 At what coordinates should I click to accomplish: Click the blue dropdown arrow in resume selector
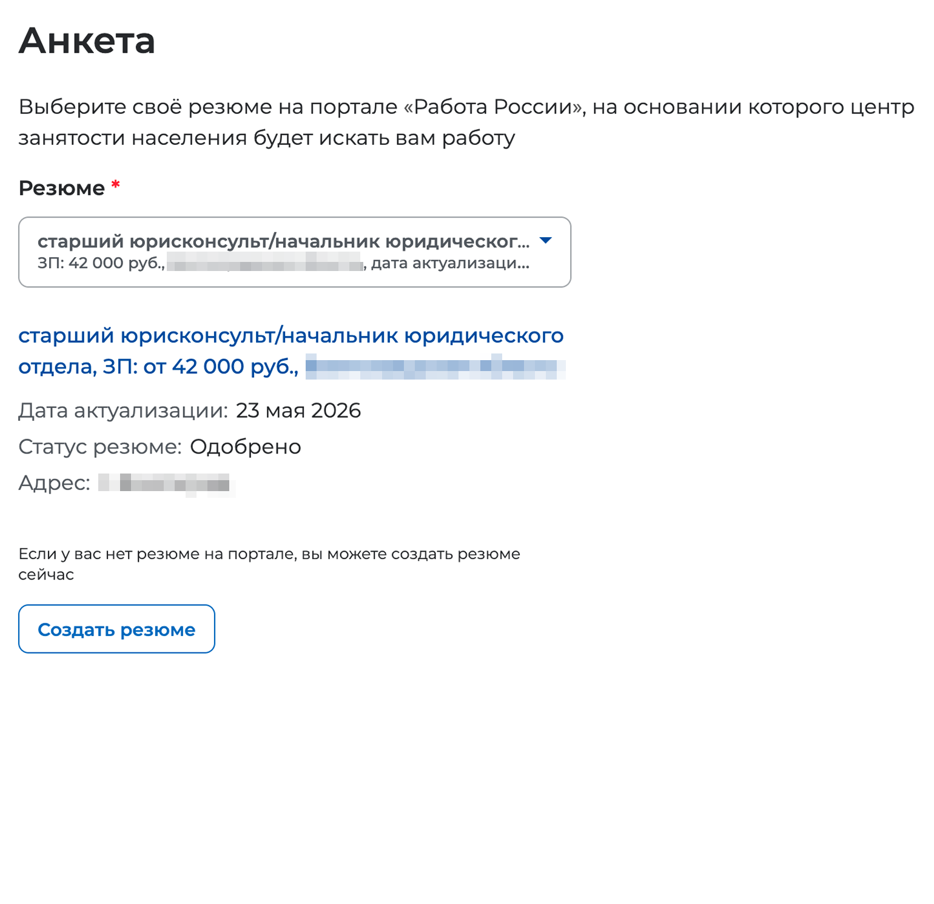(x=545, y=240)
